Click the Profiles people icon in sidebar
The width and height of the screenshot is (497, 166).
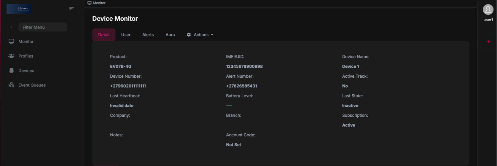pyautogui.click(x=11, y=56)
